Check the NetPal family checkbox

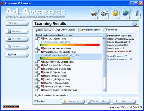(x=39, y=76)
